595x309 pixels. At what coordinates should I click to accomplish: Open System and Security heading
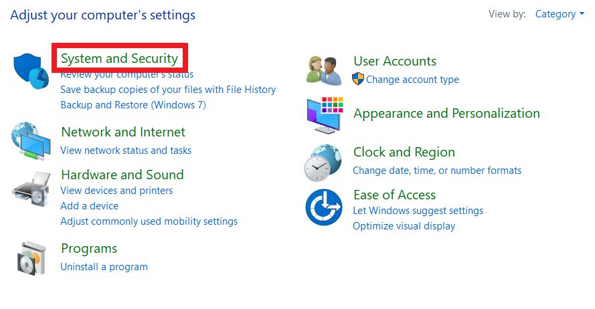(120, 58)
